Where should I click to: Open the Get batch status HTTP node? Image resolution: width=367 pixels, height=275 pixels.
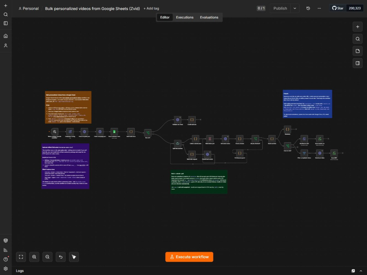[225, 139]
